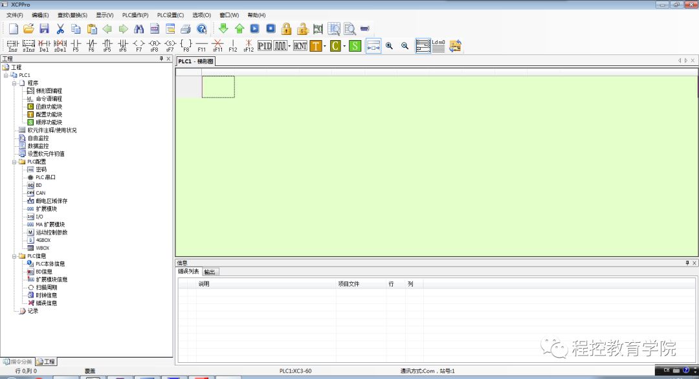Open dropdown arrow next to C block
Screen dimensions: 699x379
(x=344, y=46)
